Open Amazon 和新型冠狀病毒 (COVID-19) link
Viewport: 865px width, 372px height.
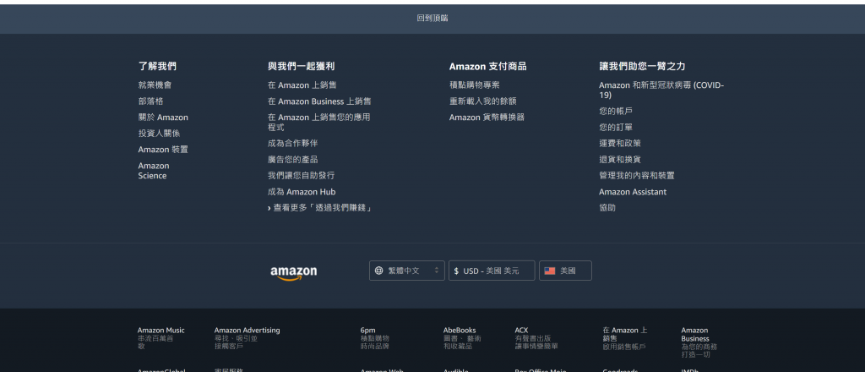point(661,90)
